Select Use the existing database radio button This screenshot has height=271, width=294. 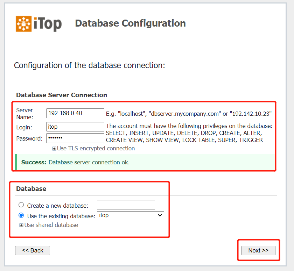click(x=21, y=215)
